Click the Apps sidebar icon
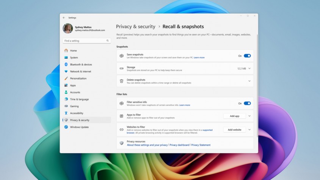Image resolution: width=320 pixels, height=180 pixels. (66, 85)
